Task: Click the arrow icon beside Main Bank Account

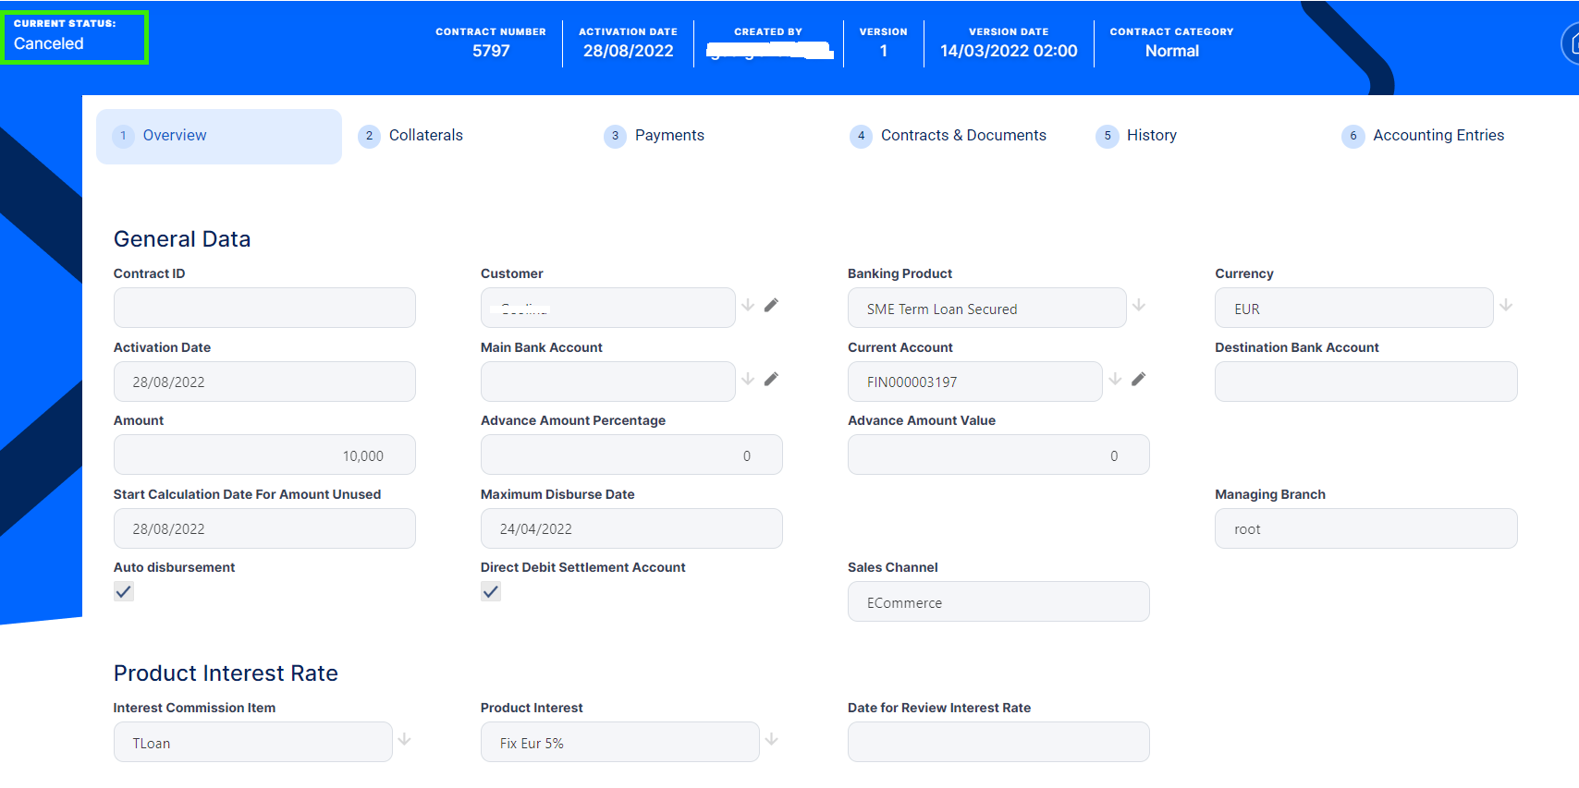Action: click(x=748, y=379)
